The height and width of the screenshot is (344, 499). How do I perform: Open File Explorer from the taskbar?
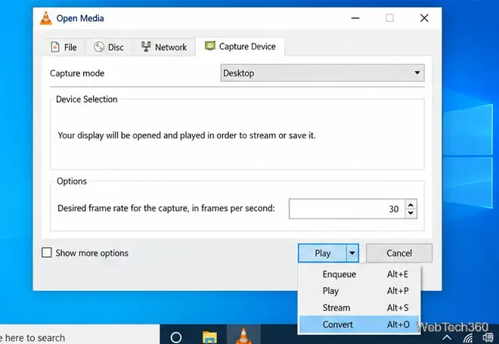(209, 337)
